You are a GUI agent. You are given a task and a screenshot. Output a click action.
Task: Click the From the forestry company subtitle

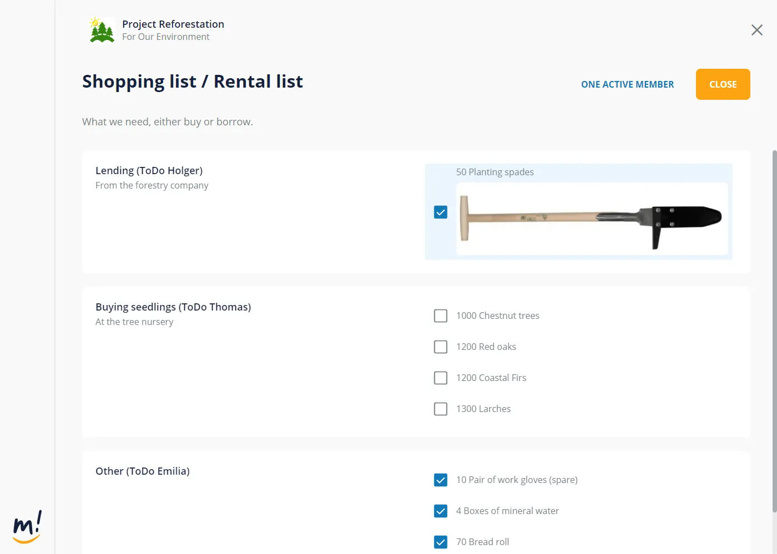pyautogui.click(x=152, y=185)
